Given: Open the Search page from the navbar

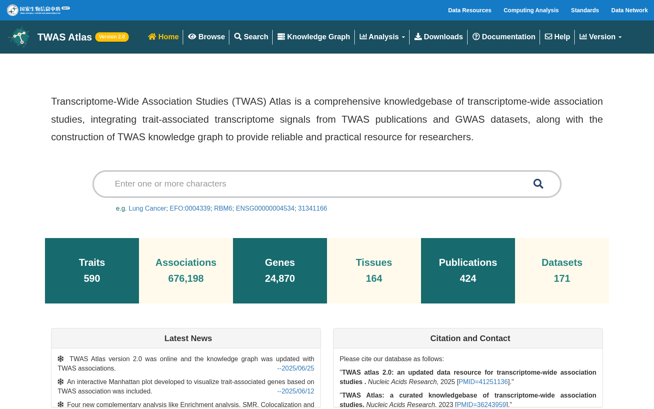Looking at the screenshot, I should pyautogui.click(x=251, y=37).
